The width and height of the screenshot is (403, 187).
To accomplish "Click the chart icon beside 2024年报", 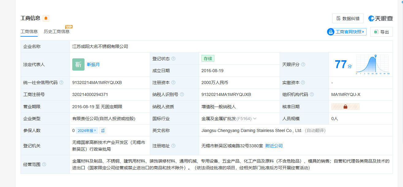I will 103,130.
